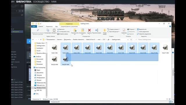Switch to the Home (Главная) ribbon tab

pyautogui.click(x=41, y=27)
